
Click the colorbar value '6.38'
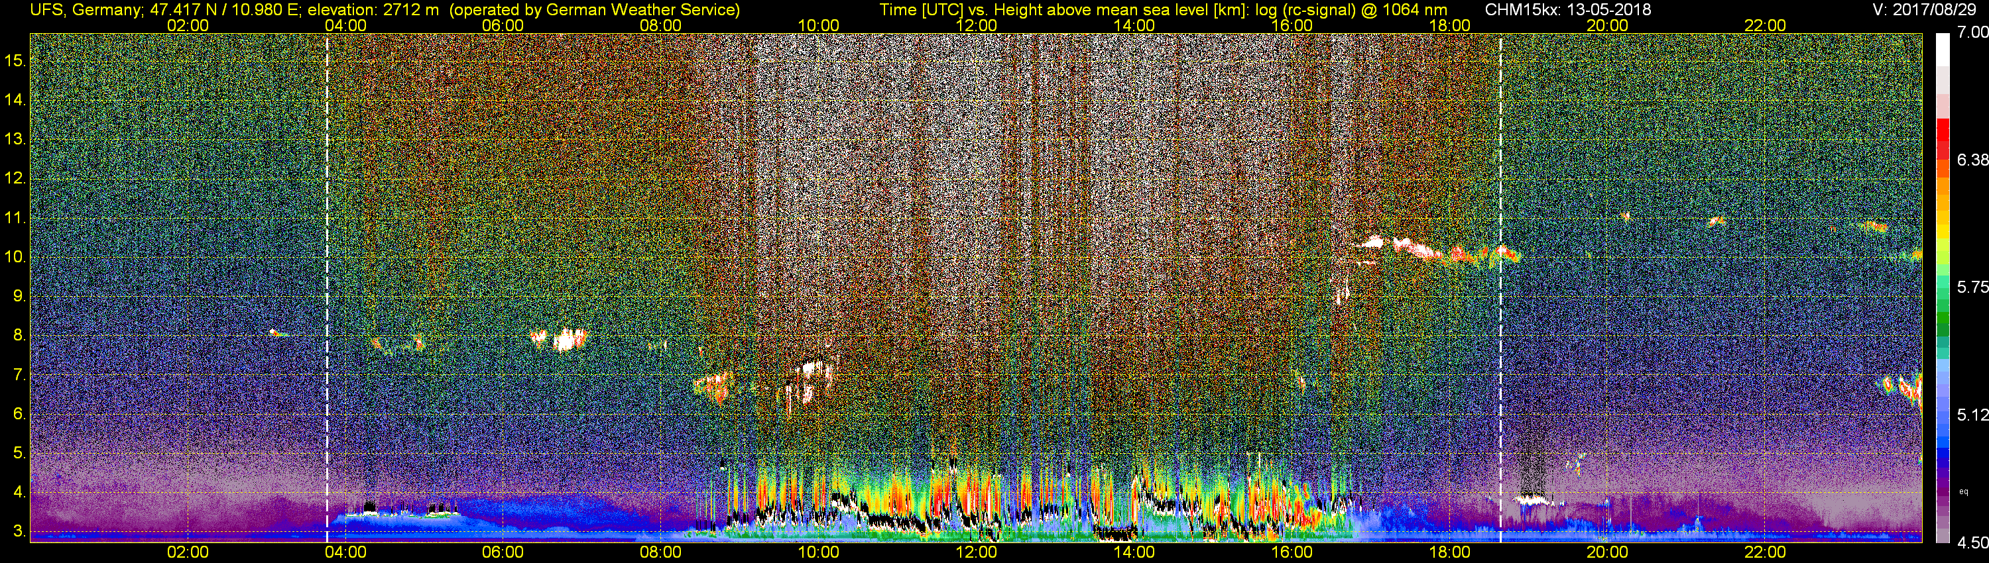click(1973, 160)
